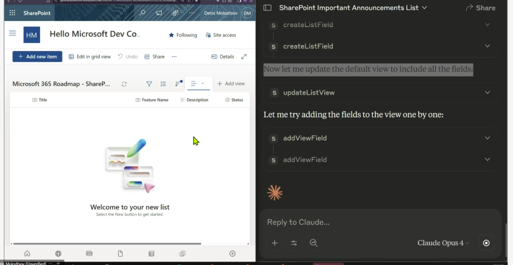513x265 pixels.
Task: Click Add new item button
Action: (x=37, y=56)
